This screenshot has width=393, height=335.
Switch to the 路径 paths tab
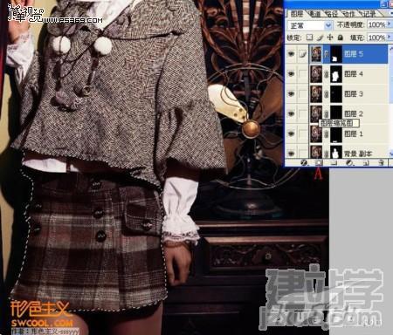pos(331,14)
